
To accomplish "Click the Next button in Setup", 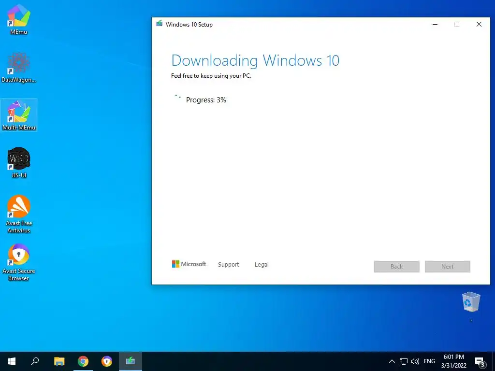I will click(x=447, y=267).
